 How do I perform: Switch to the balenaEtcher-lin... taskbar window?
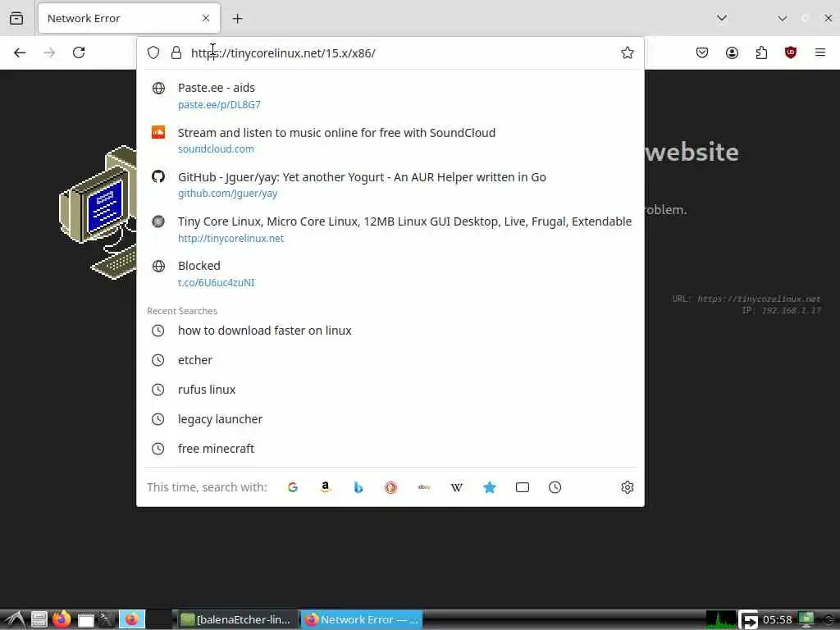(x=238, y=620)
